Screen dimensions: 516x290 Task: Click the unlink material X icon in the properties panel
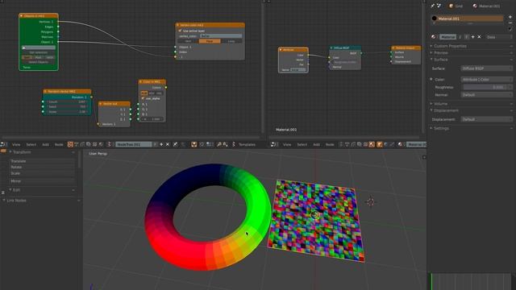click(x=479, y=37)
